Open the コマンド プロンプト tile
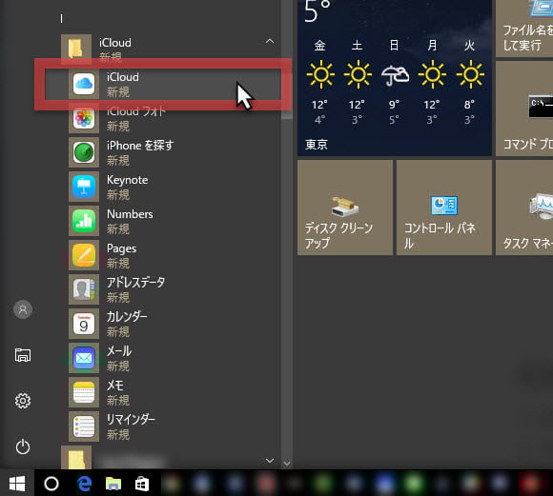Screen dimensions: 553x496 tap(524, 109)
